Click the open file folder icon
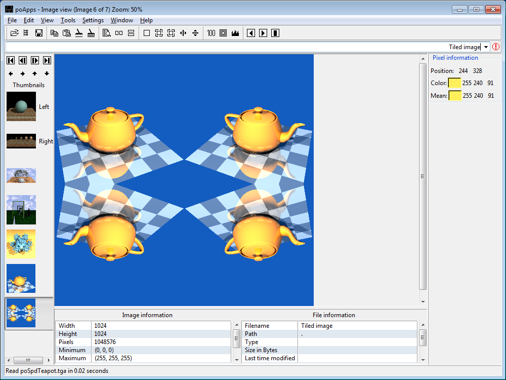The width and height of the screenshot is (506, 380). [x=15, y=33]
